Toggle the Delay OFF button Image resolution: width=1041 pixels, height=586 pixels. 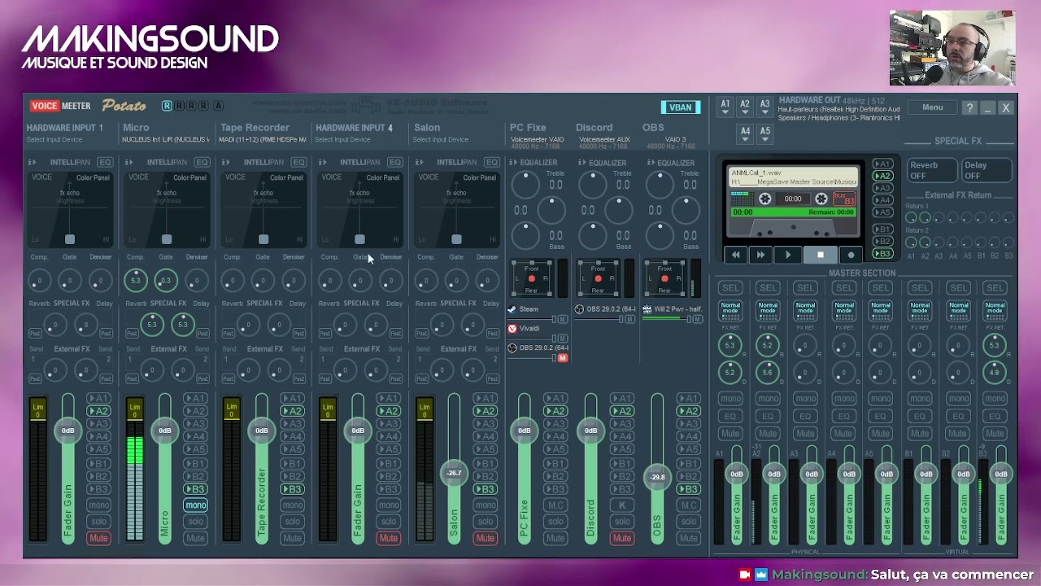tap(987, 170)
